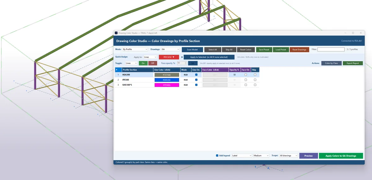Click the status bar message about colored groups
Viewport: 372px width, 180px height.
point(141,162)
